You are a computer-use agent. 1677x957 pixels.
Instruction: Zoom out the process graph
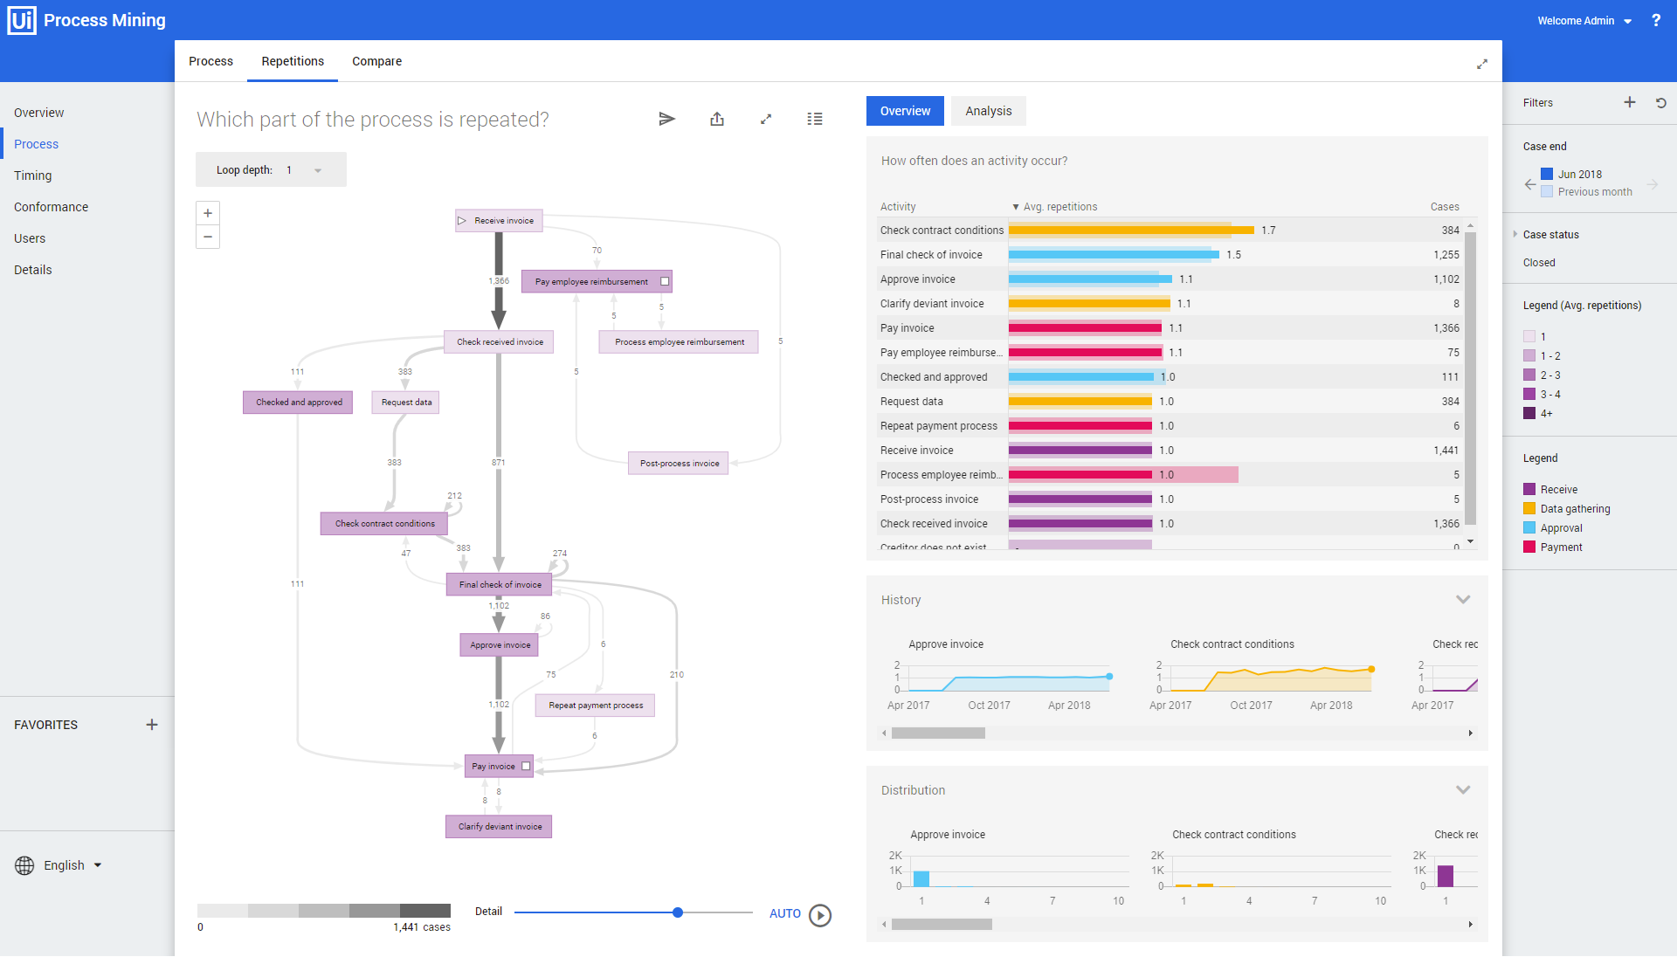[208, 237]
